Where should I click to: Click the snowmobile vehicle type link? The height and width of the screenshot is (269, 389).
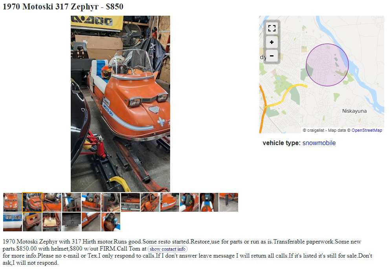tap(319, 143)
